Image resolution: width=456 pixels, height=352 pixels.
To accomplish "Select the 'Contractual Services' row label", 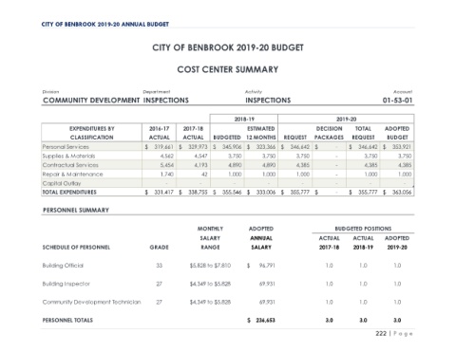I will pos(70,165).
